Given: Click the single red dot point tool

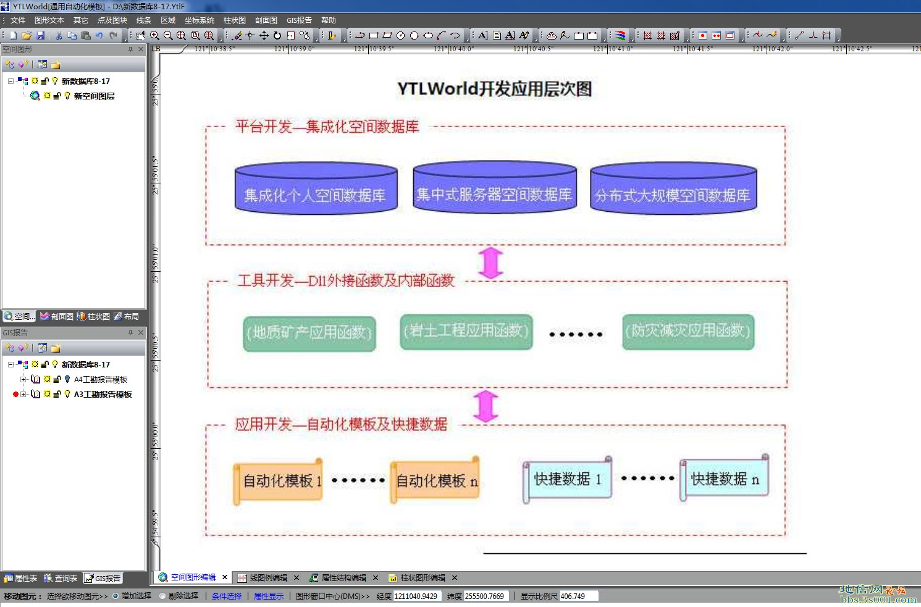Looking at the screenshot, I should coord(703,36).
